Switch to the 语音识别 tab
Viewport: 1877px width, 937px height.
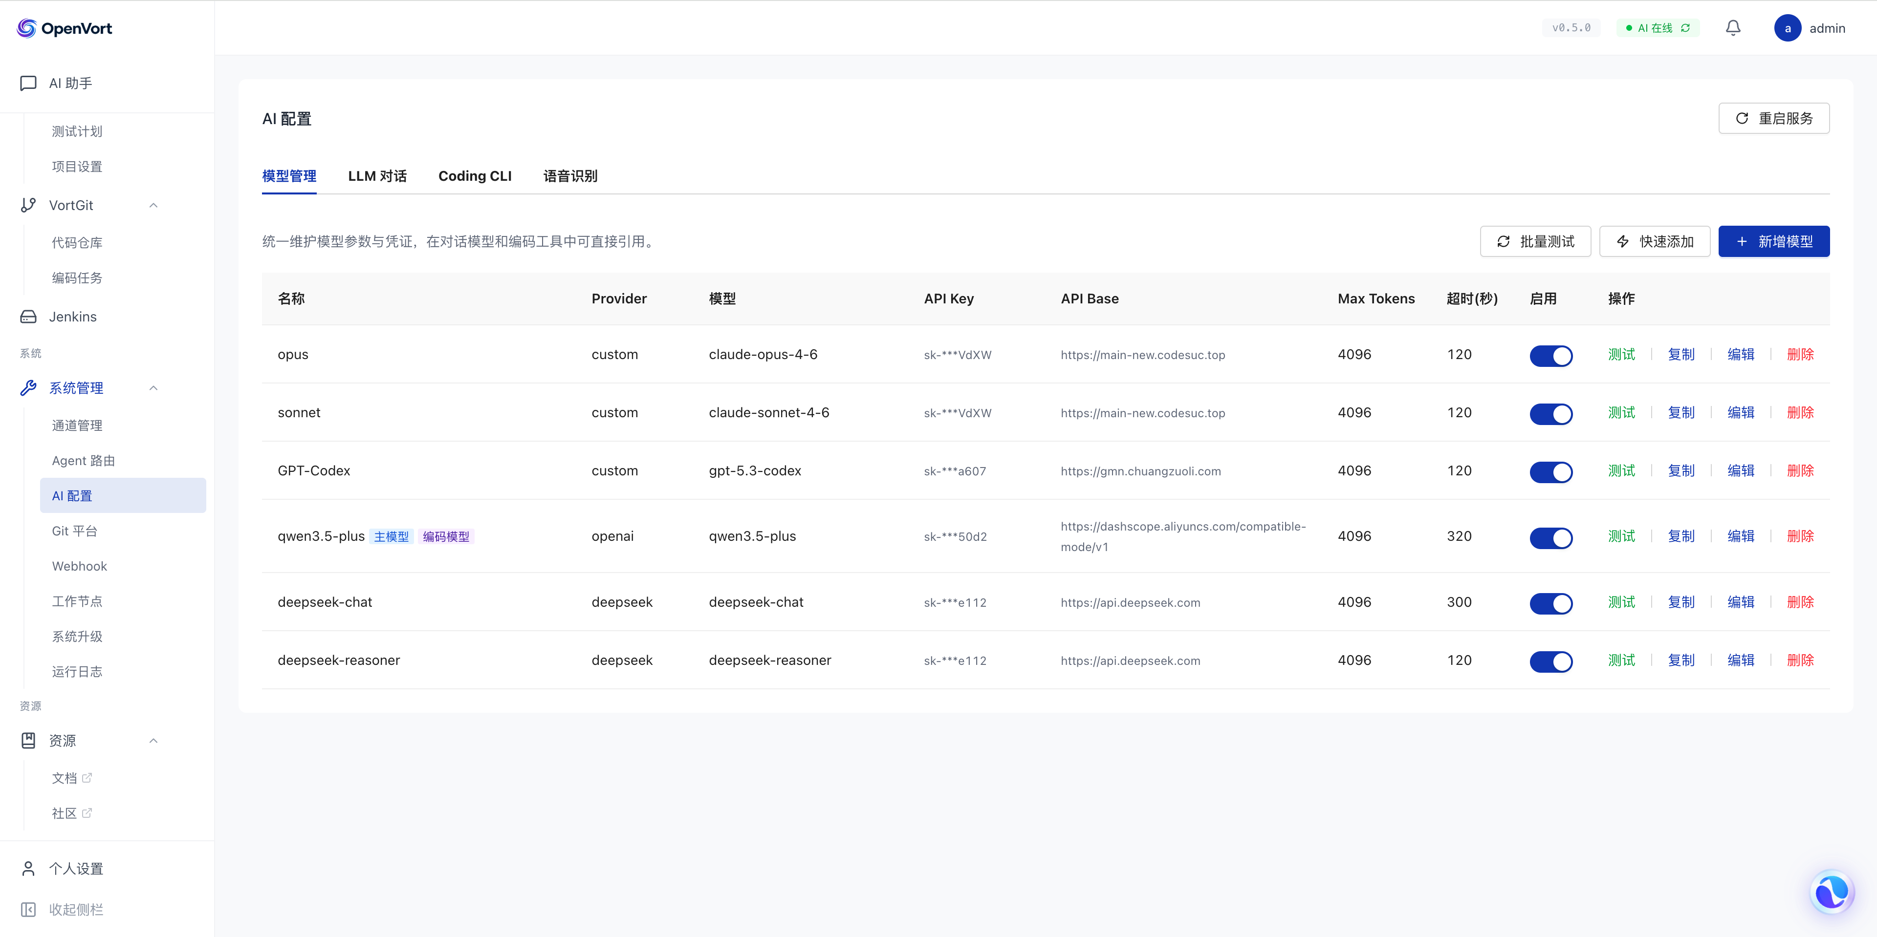[570, 176]
